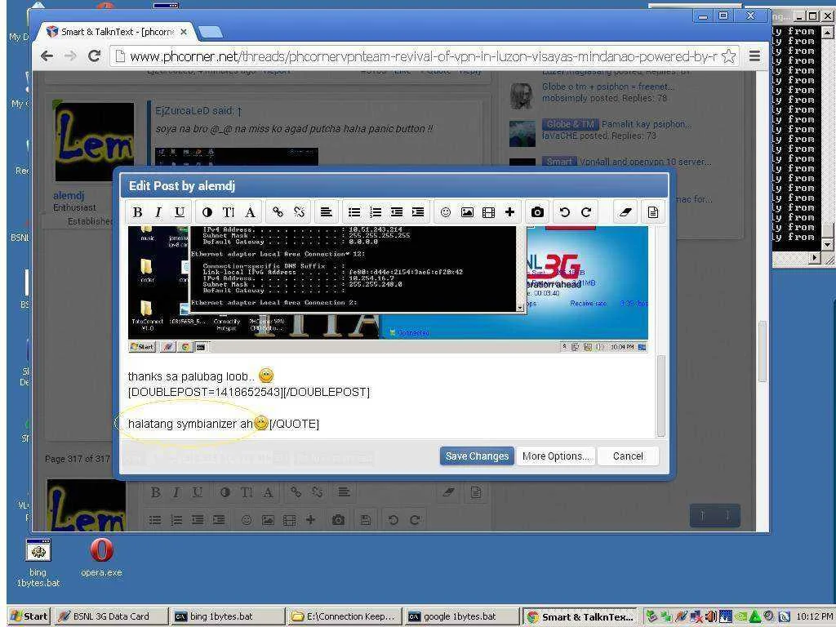Click the outdent icon in Edit Post
836x627 pixels.
[397, 212]
